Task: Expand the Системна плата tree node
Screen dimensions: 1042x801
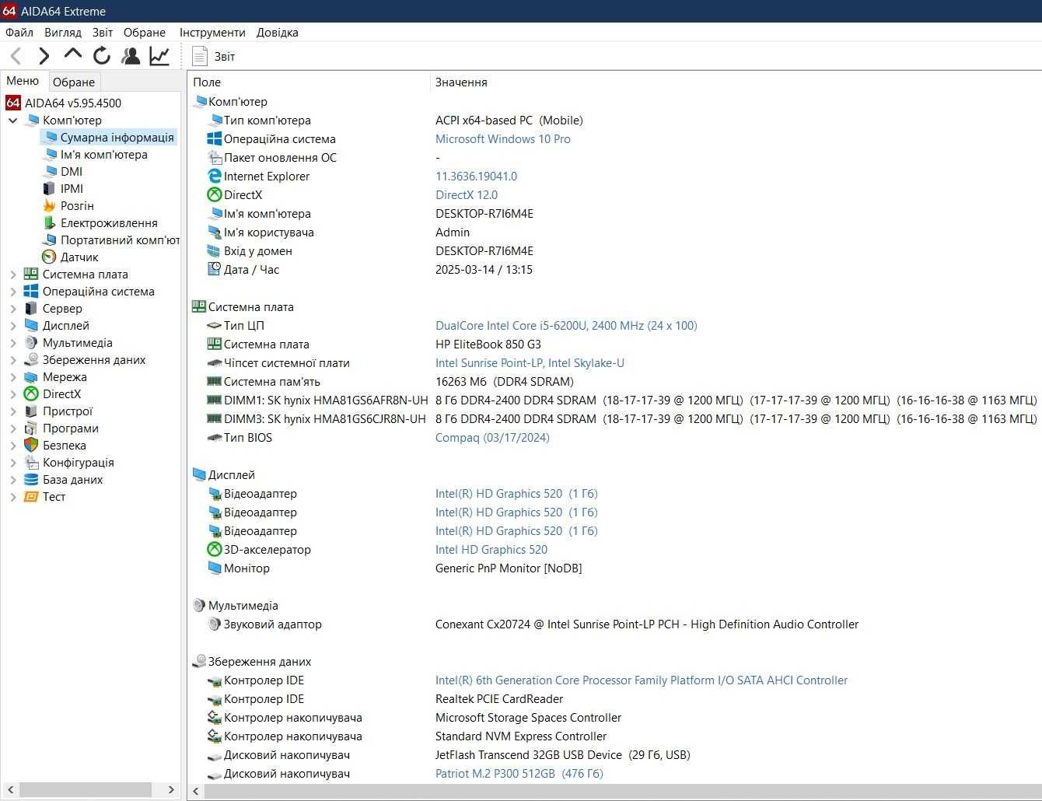Action: coord(12,275)
